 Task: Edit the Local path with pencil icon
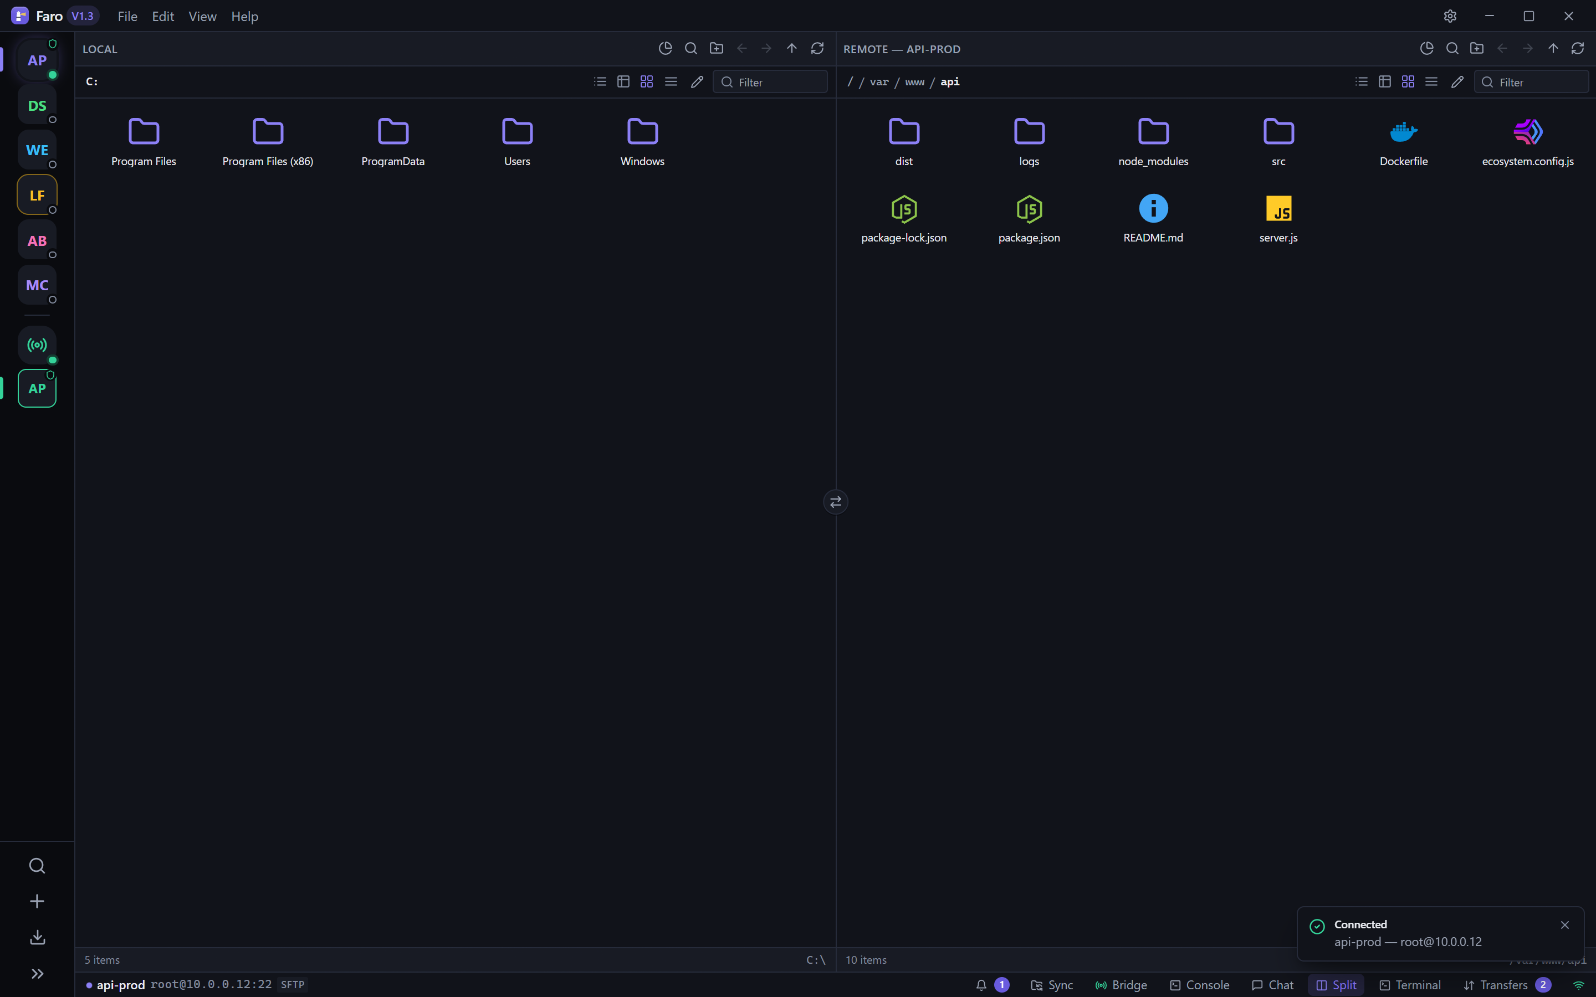pyautogui.click(x=697, y=82)
